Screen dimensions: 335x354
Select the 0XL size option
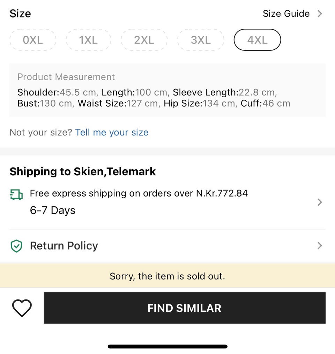(x=33, y=40)
